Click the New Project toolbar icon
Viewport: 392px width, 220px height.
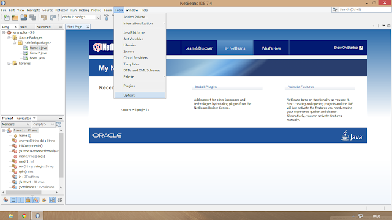[x=15, y=18]
